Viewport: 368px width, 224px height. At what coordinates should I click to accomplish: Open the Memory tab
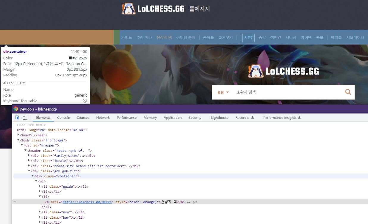[150, 118]
